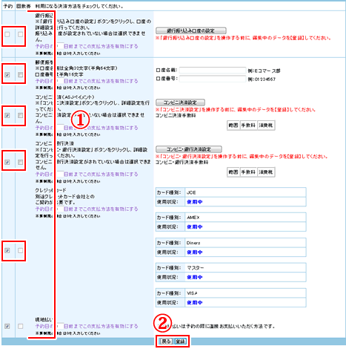
Task: Click example text 例:Eコマース部
Action: 264,71
